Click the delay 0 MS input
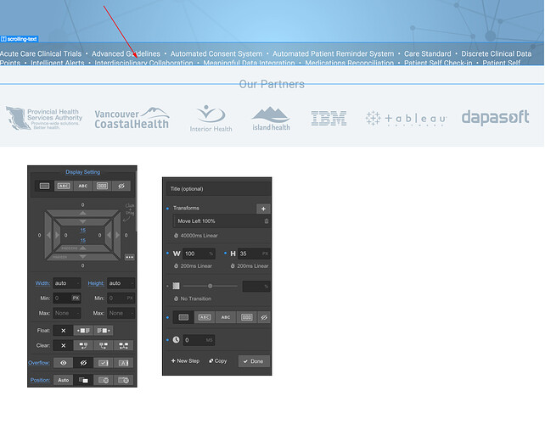545x424 pixels. pos(199,340)
